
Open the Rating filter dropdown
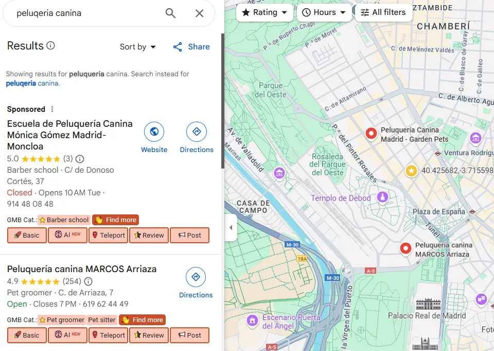point(264,12)
